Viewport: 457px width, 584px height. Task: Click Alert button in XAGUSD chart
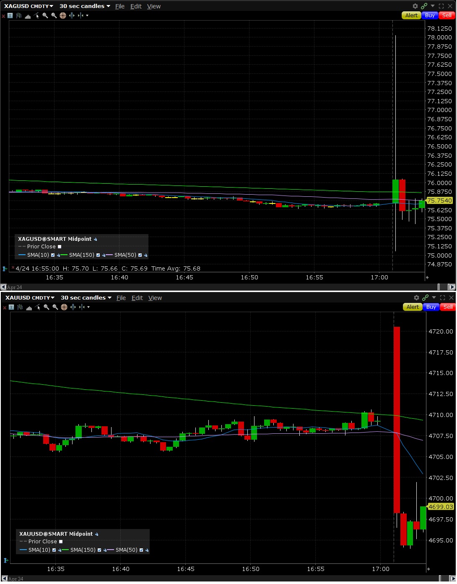click(x=411, y=16)
